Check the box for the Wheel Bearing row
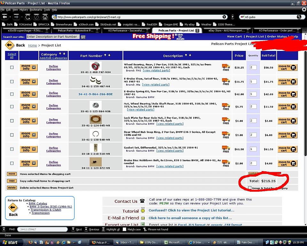The height and width of the screenshot is (246, 307). (12, 68)
